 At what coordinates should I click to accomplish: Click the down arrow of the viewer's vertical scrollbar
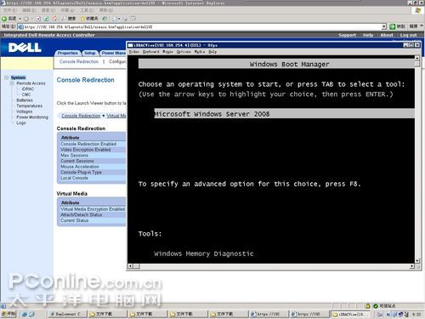(417, 260)
